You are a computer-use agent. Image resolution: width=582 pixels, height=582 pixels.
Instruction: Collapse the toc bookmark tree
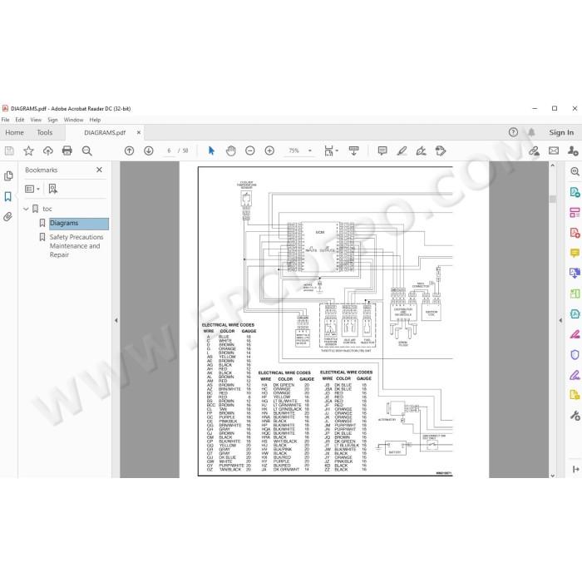(x=26, y=209)
